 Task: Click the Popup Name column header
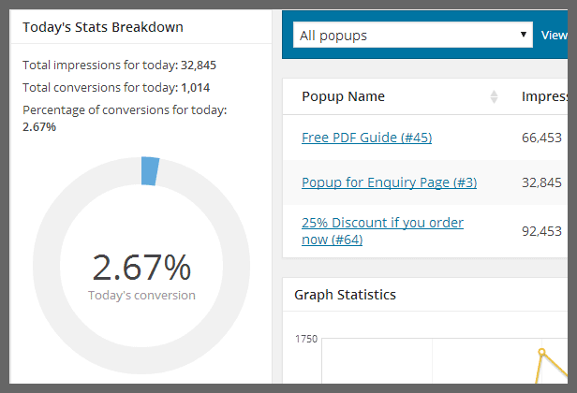[343, 96]
